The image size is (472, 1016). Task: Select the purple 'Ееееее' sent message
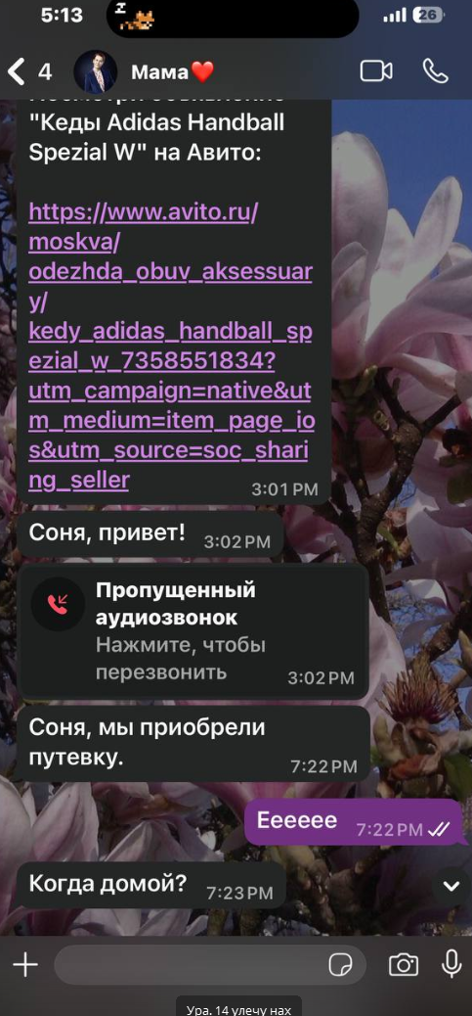[355, 821]
